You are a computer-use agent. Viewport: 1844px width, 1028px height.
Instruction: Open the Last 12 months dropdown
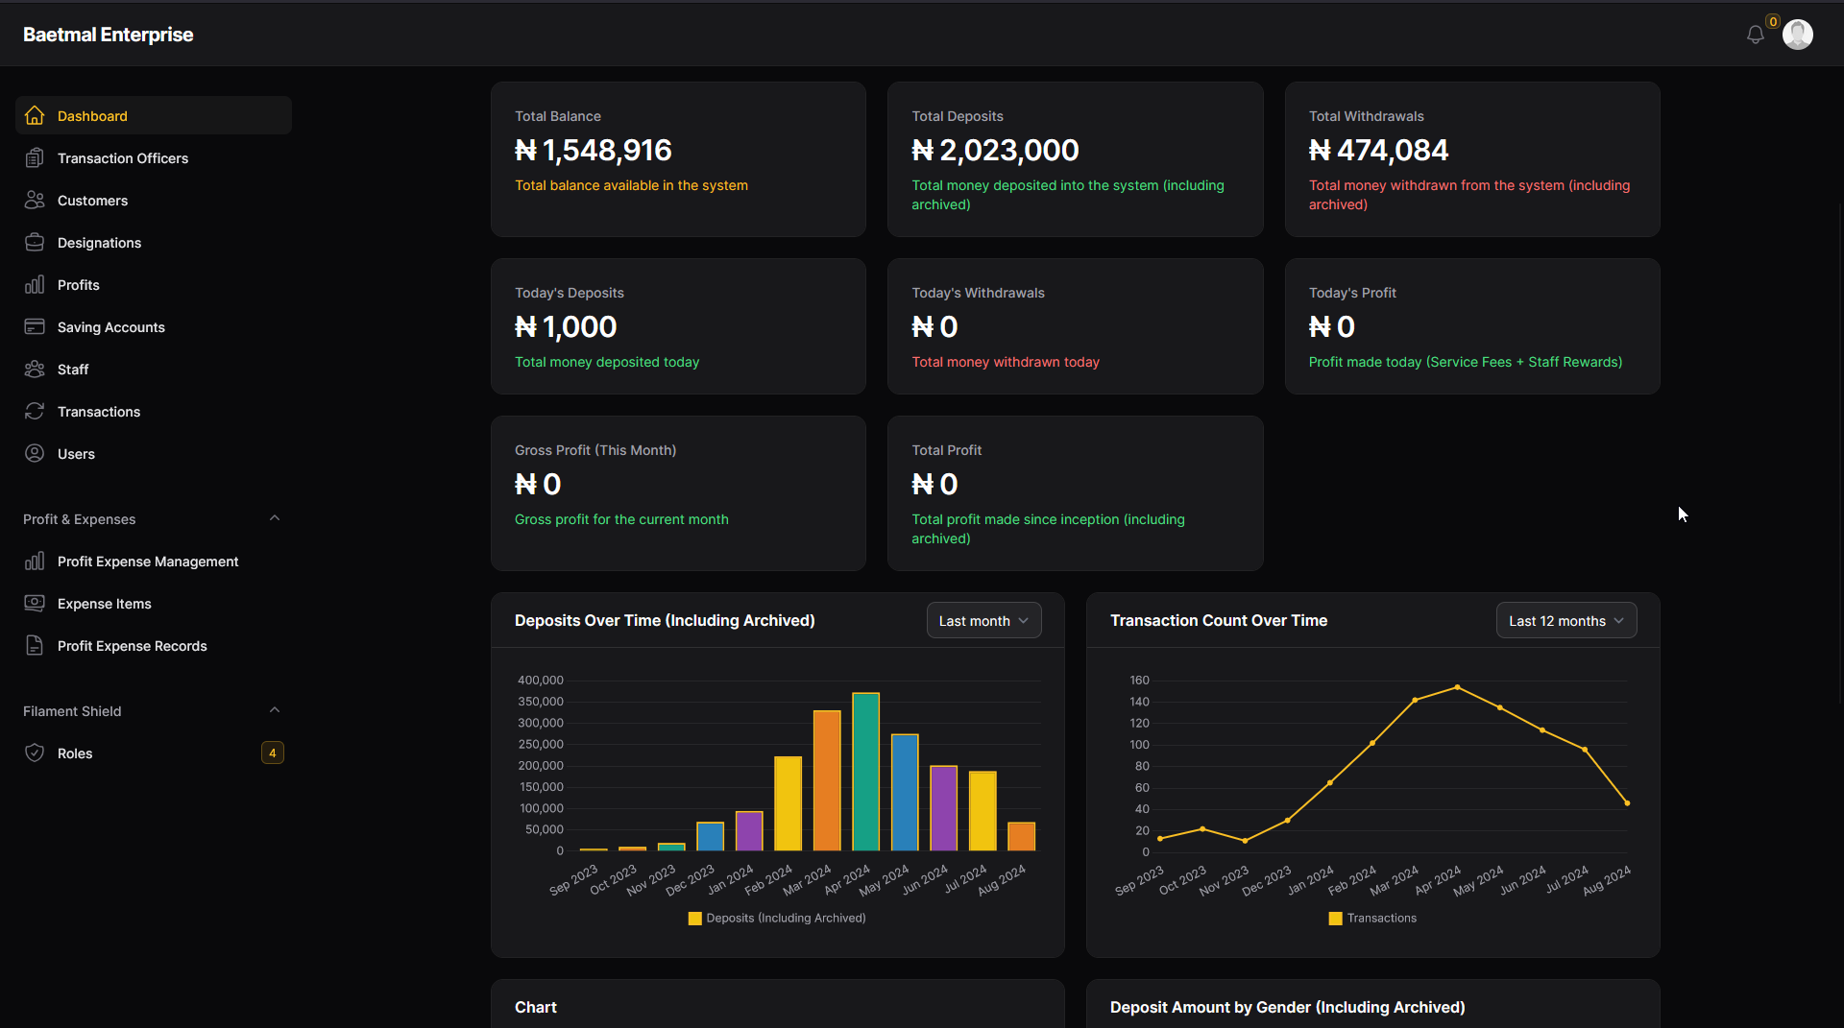[x=1565, y=620]
